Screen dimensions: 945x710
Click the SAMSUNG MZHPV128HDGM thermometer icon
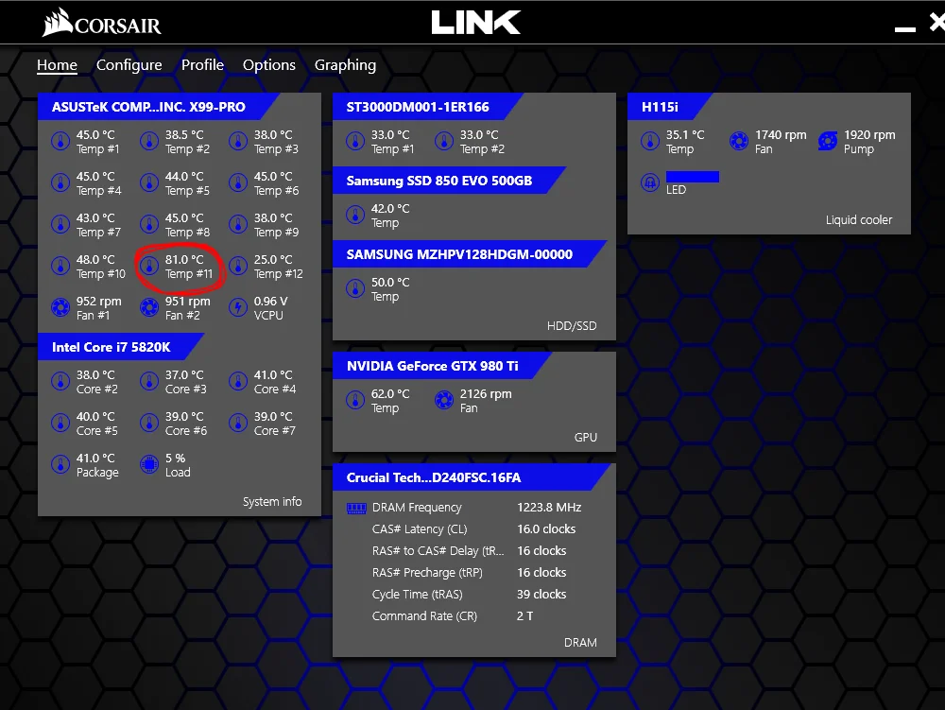[x=355, y=288]
